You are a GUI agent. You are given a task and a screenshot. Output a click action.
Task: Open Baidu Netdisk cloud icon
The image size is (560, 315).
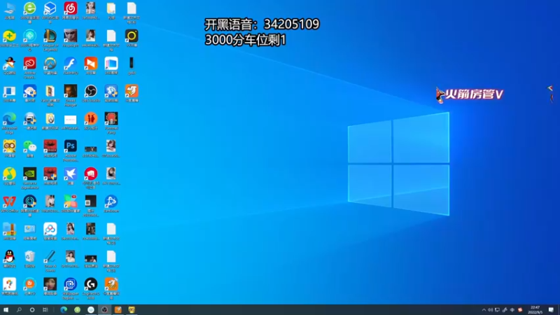pos(50,229)
